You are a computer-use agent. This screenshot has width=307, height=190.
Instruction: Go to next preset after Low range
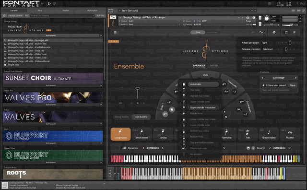tap(295, 78)
